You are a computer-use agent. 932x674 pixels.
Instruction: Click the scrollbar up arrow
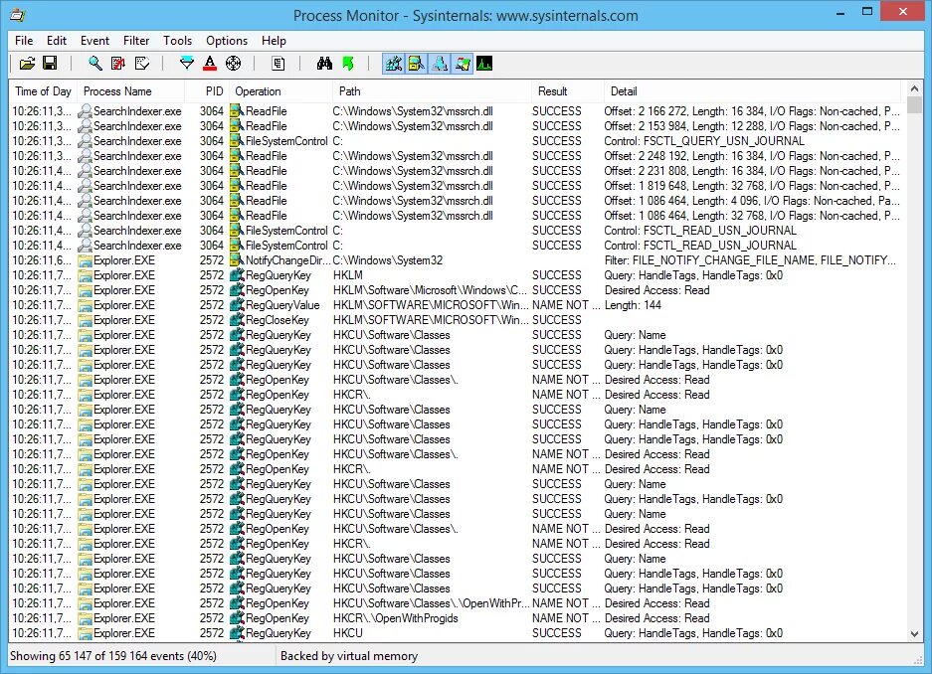click(x=914, y=88)
